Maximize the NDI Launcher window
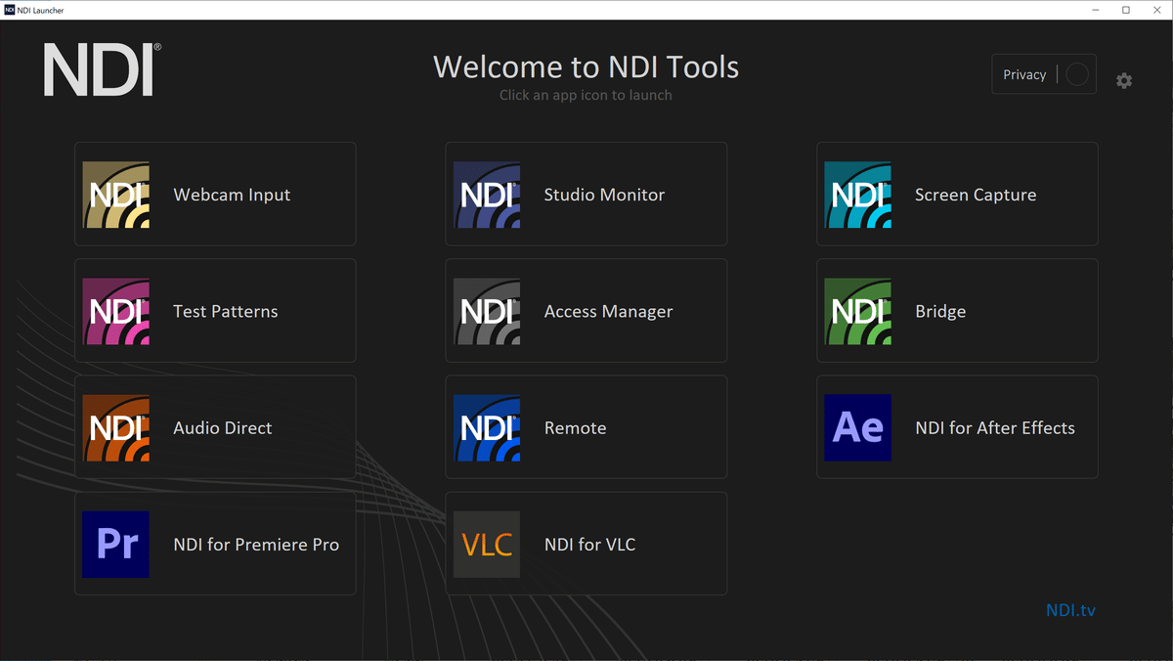1173x661 pixels. tap(1126, 10)
